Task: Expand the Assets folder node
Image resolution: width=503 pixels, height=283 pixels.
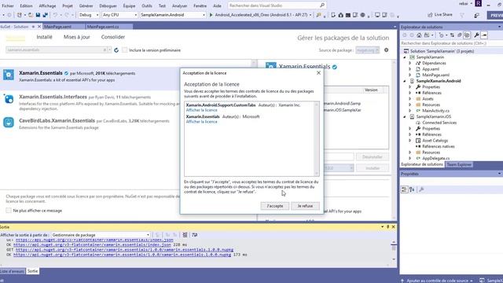Action: (x=410, y=99)
